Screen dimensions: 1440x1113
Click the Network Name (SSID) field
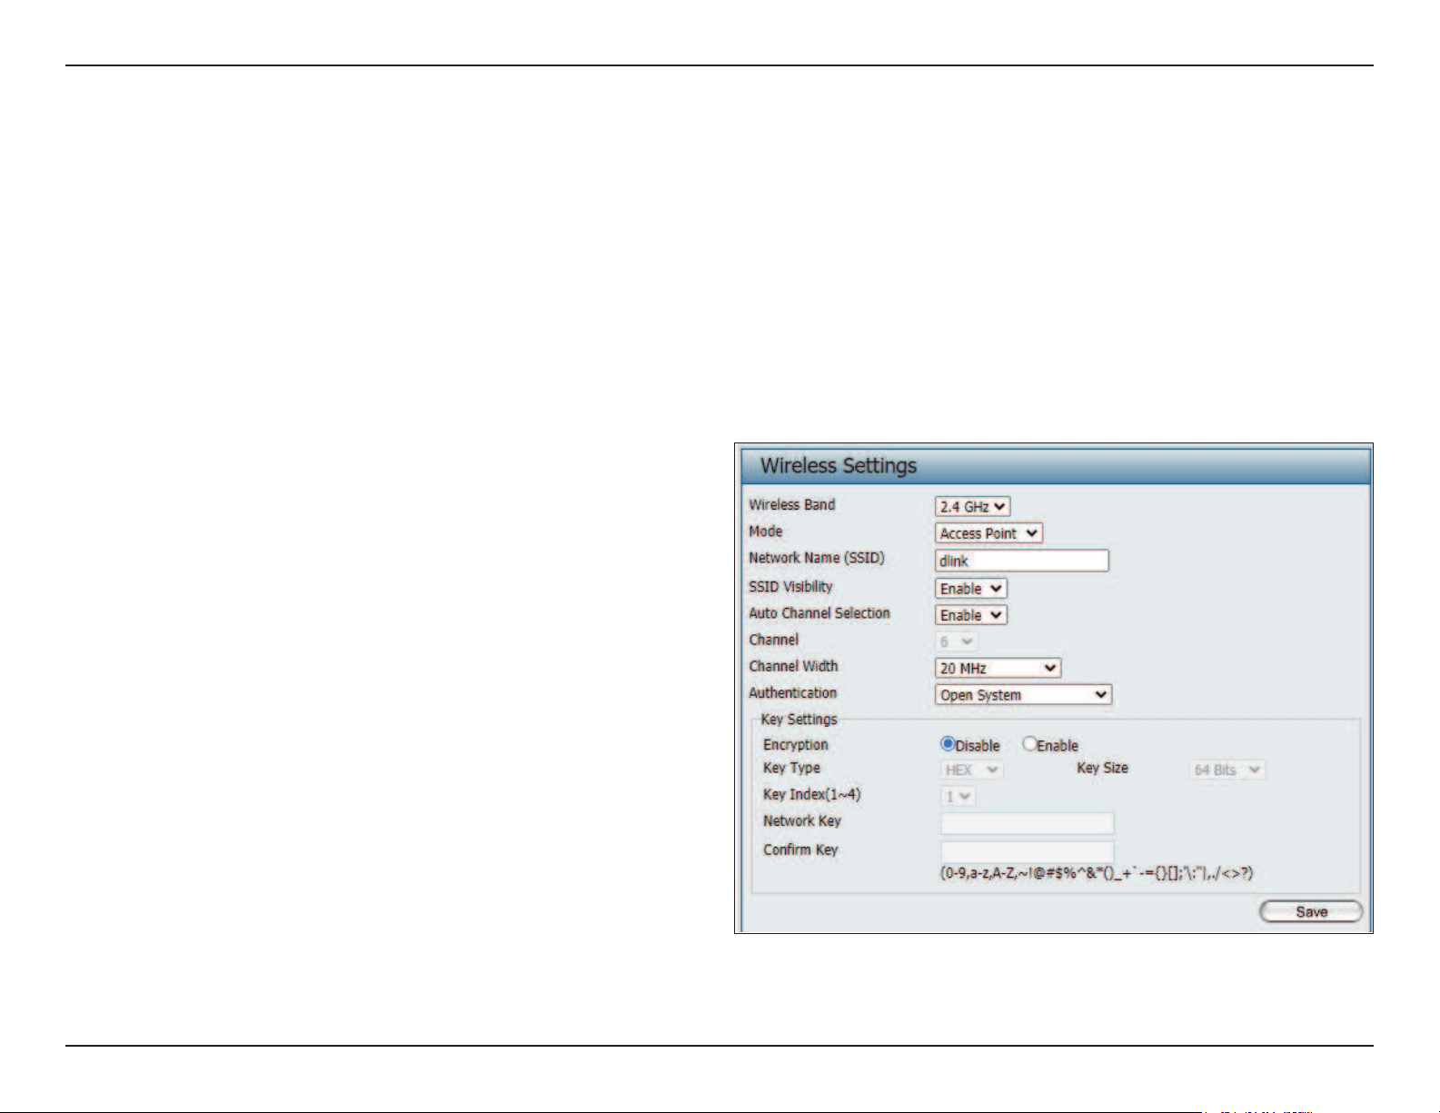coord(1022,561)
